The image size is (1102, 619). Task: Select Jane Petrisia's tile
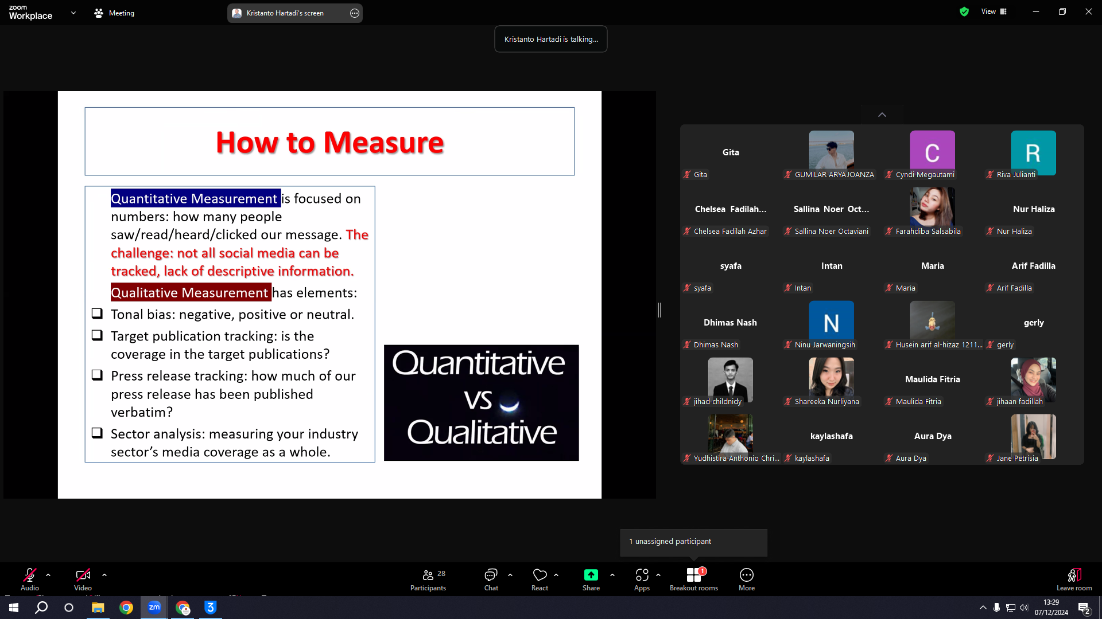coord(1034,437)
